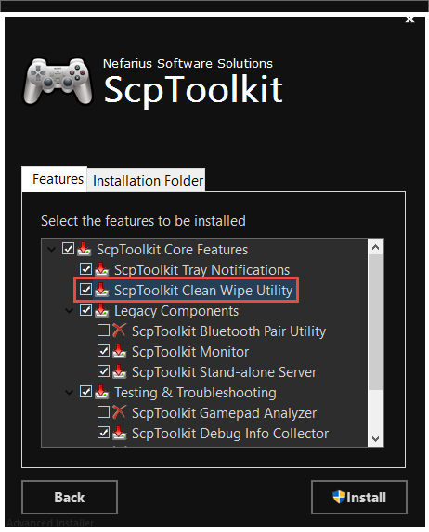Click the red X icon beside Gamepad Analyzer
Viewport: 429px width, 532px height.
tap(120, 412)
